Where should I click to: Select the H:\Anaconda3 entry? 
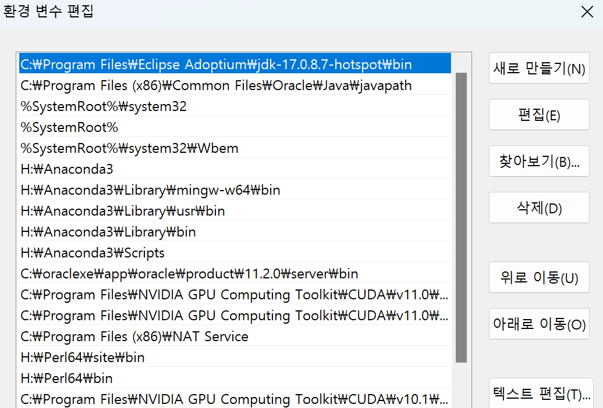235,169
